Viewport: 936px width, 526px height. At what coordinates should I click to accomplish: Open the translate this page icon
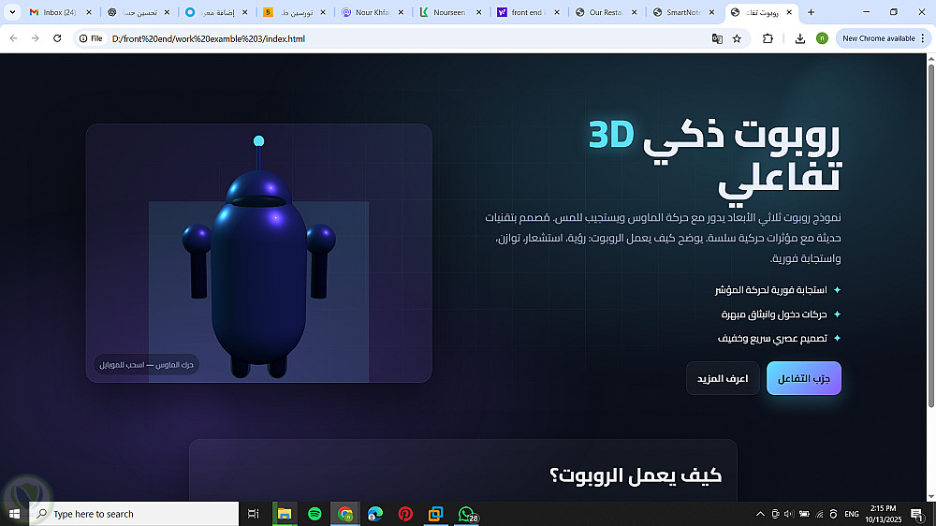tap(717, 38)
